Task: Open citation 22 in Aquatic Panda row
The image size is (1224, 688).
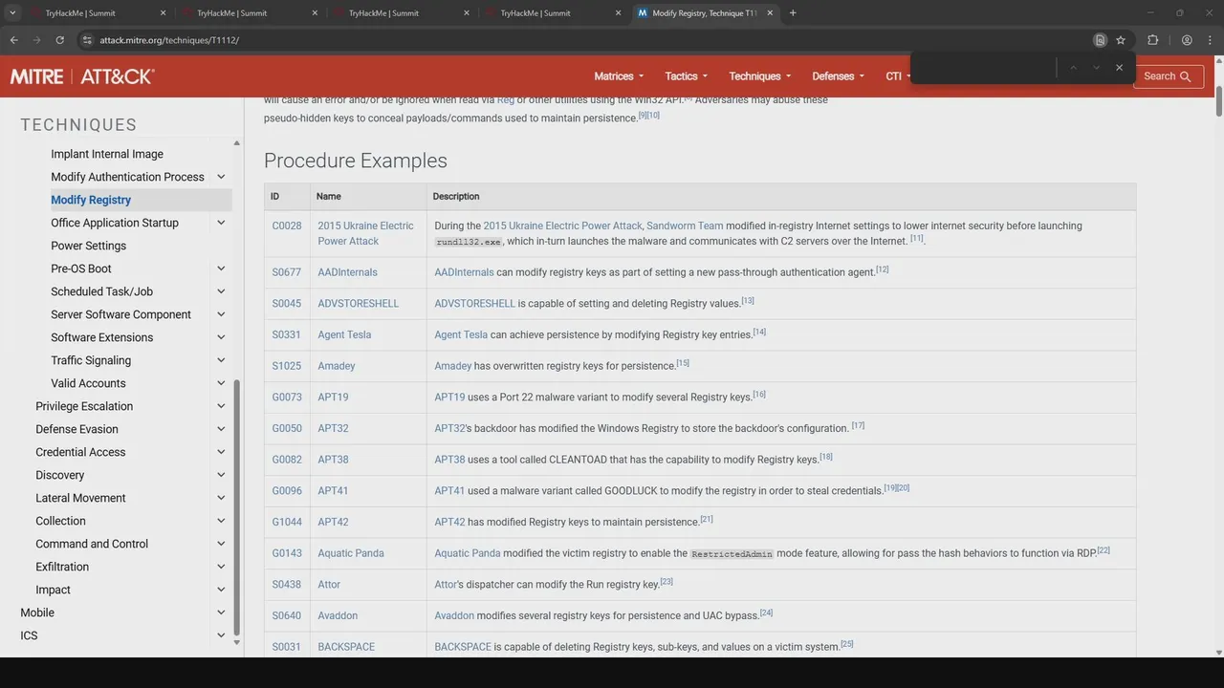Action: pyautogui.click(x=1104, y=550)
